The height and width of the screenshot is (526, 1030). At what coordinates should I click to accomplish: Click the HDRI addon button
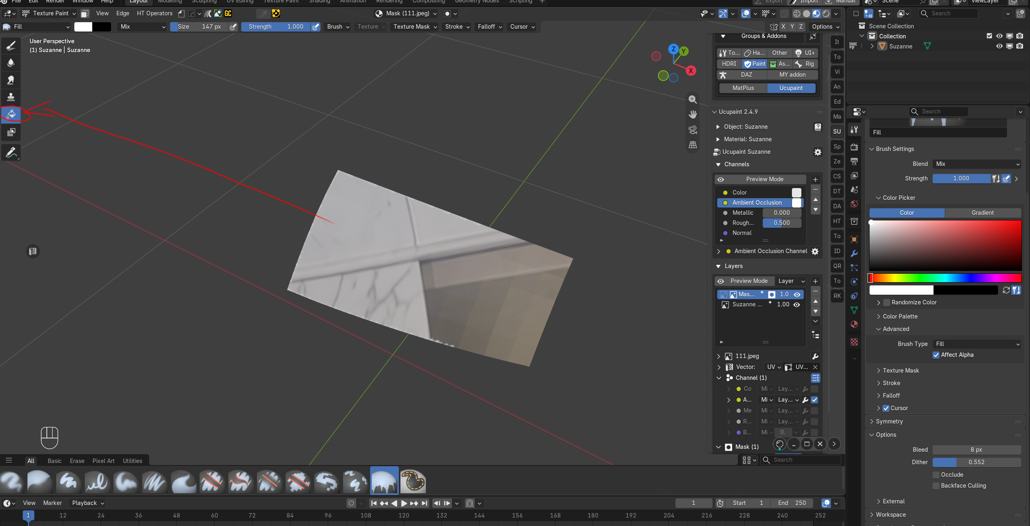(729, 64)
